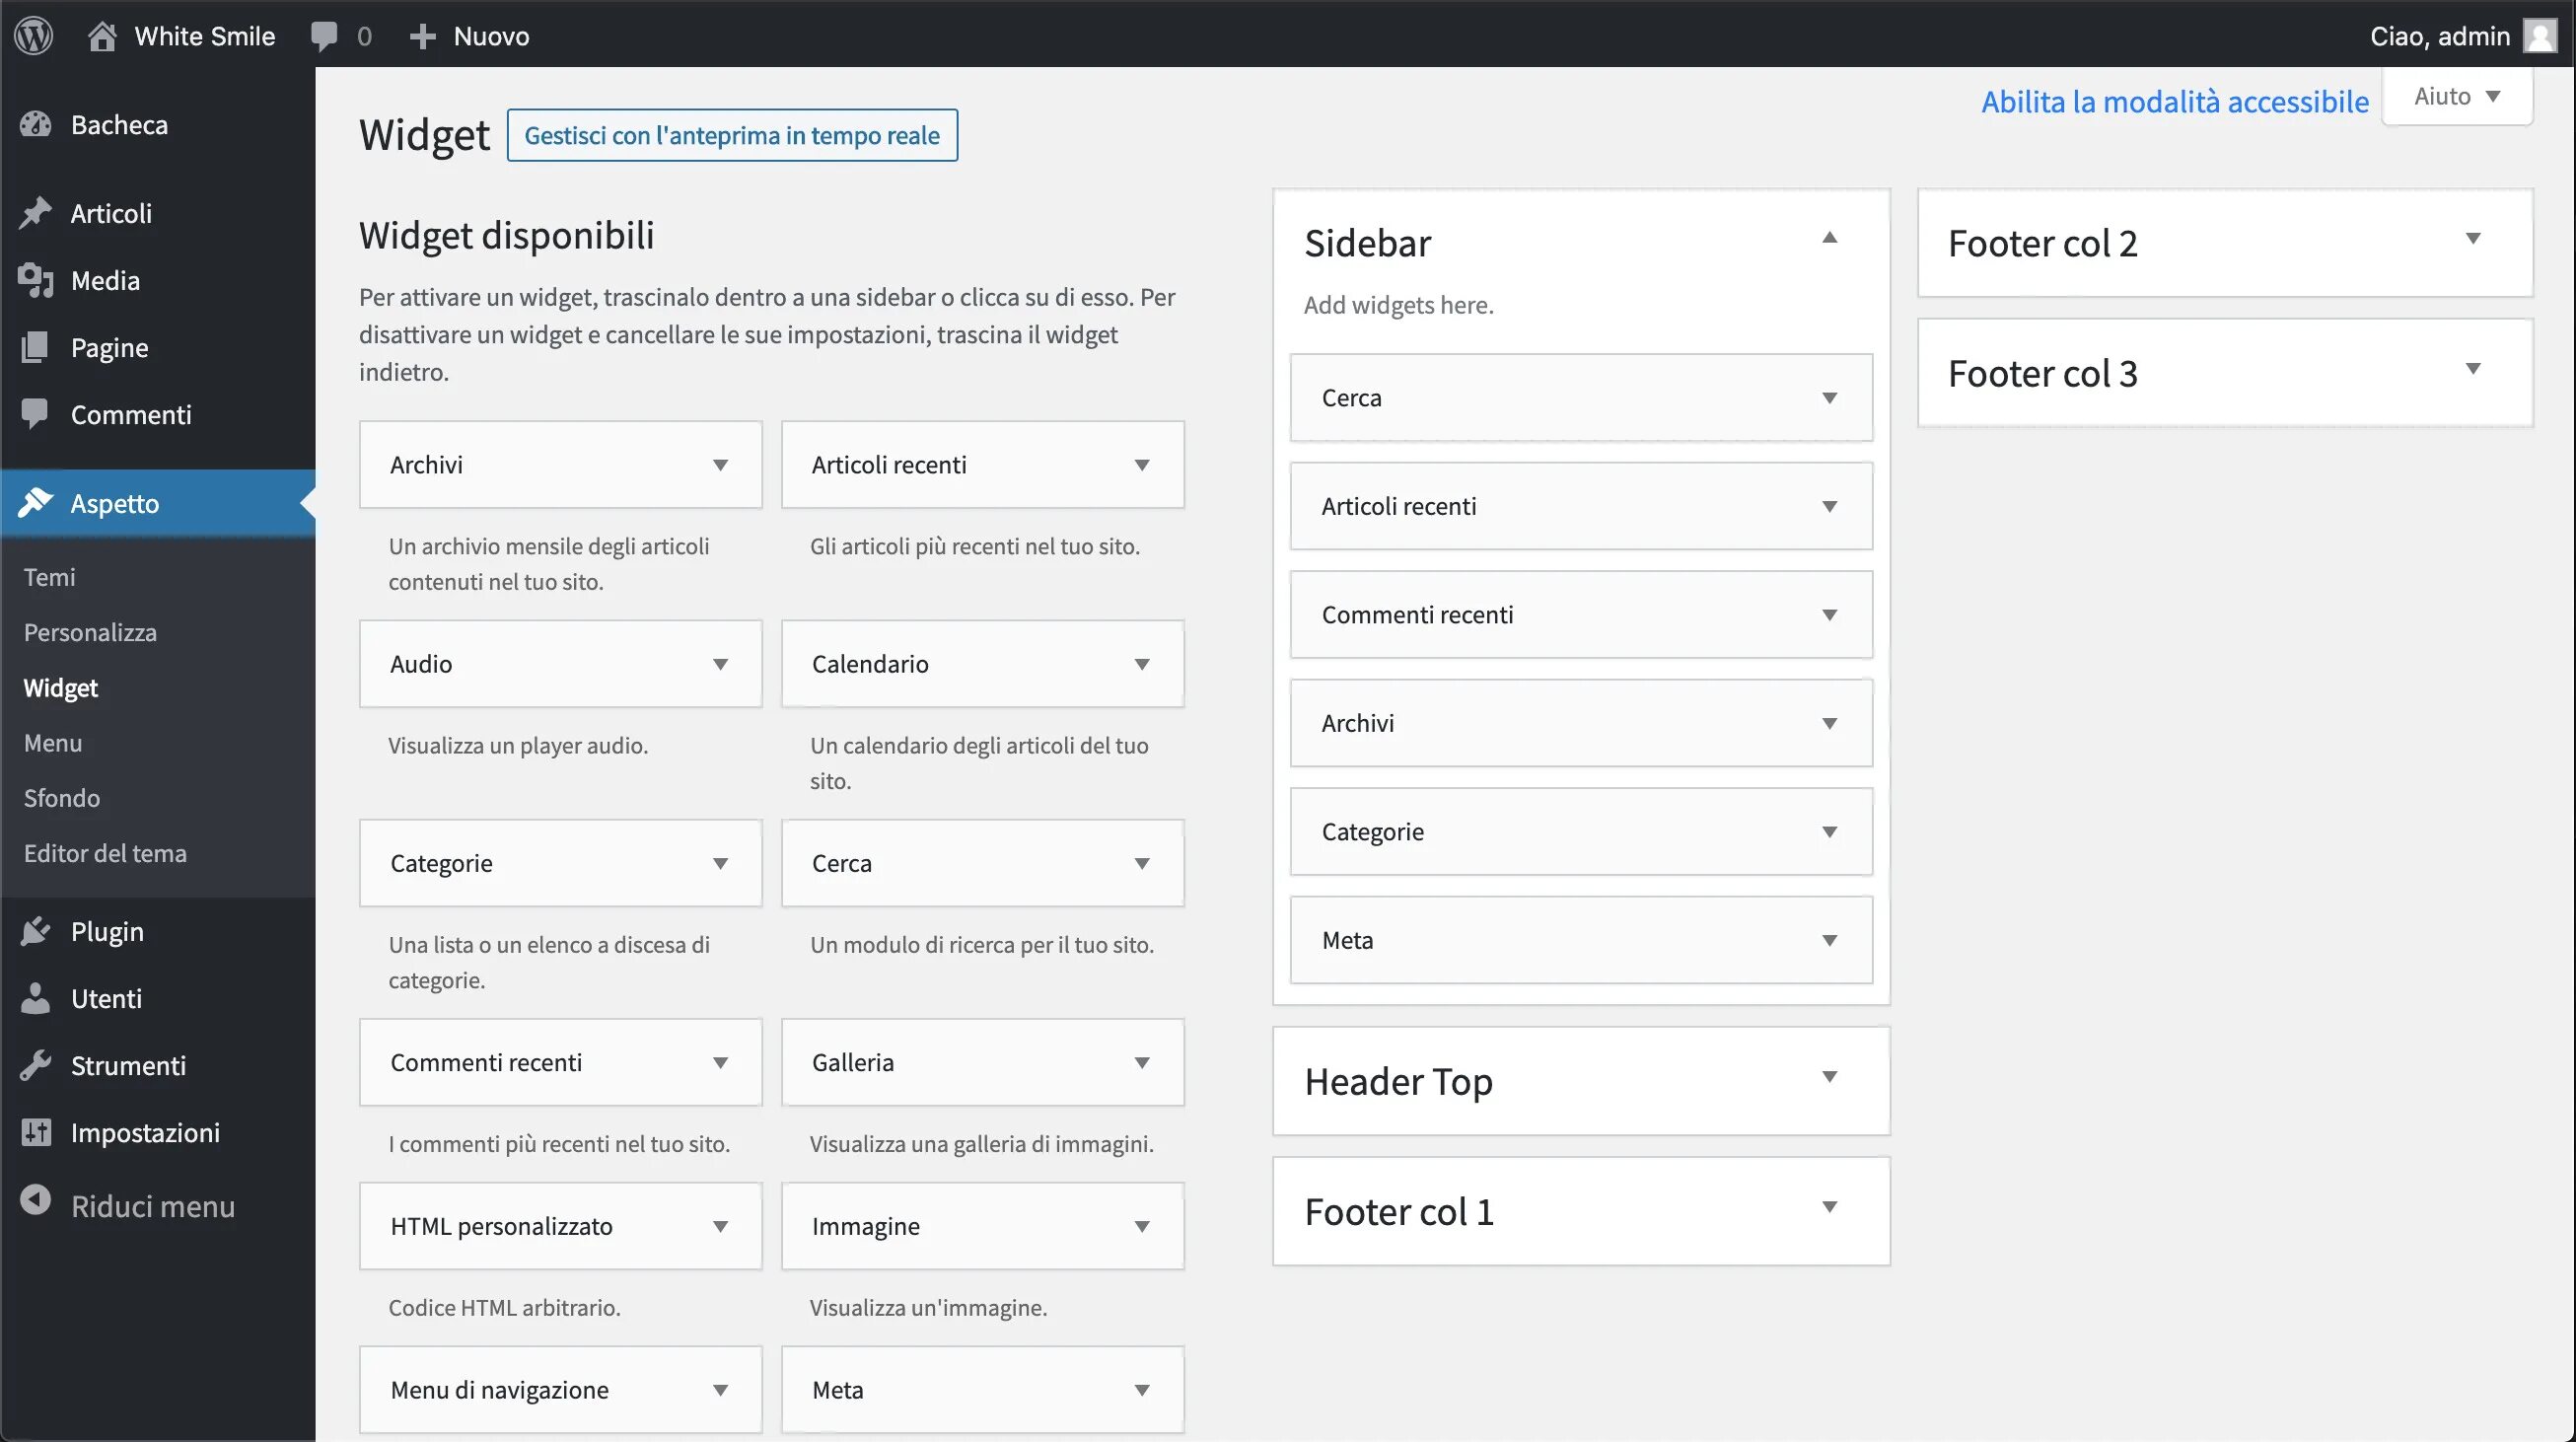Click the Strumenti tools icon

pos(36,1063)
